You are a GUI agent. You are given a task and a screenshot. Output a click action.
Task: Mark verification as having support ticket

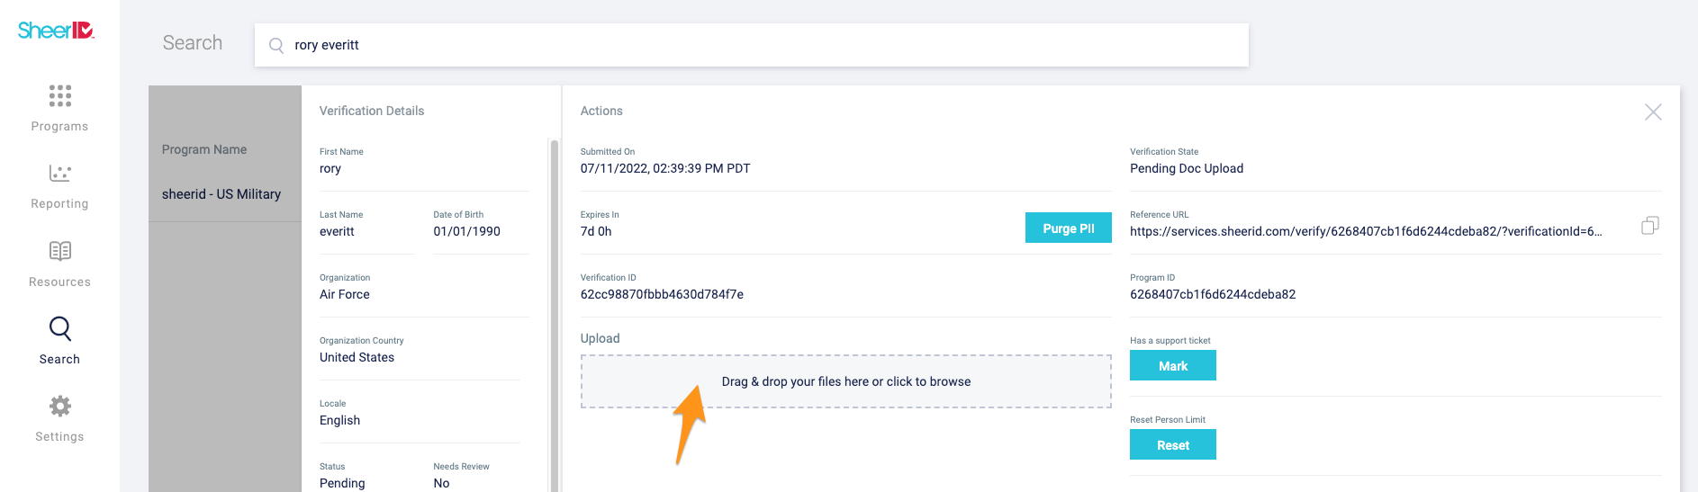(x=1172, y=366)
